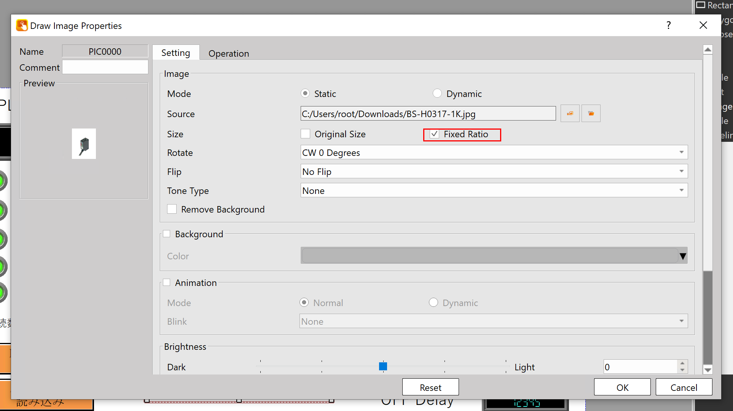
Task: Open the Flip dropdown
Action: click(x=494, y=171)
